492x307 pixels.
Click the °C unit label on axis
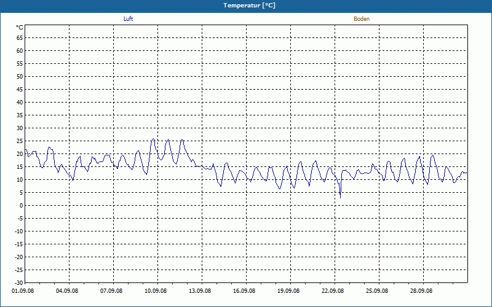(20, 28)
